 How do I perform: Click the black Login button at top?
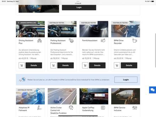[79, 8]
